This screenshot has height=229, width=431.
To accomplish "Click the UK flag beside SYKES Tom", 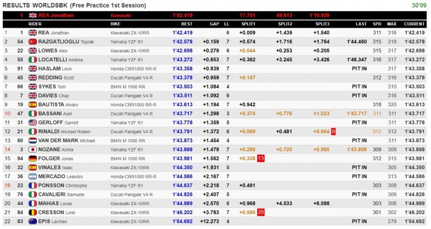I will click(33, 87).
